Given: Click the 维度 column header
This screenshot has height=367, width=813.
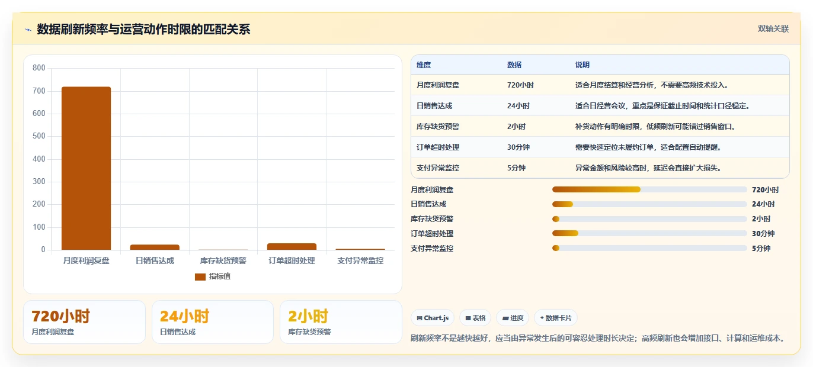Looking at the screenshot, I should [x=424, y=65].
